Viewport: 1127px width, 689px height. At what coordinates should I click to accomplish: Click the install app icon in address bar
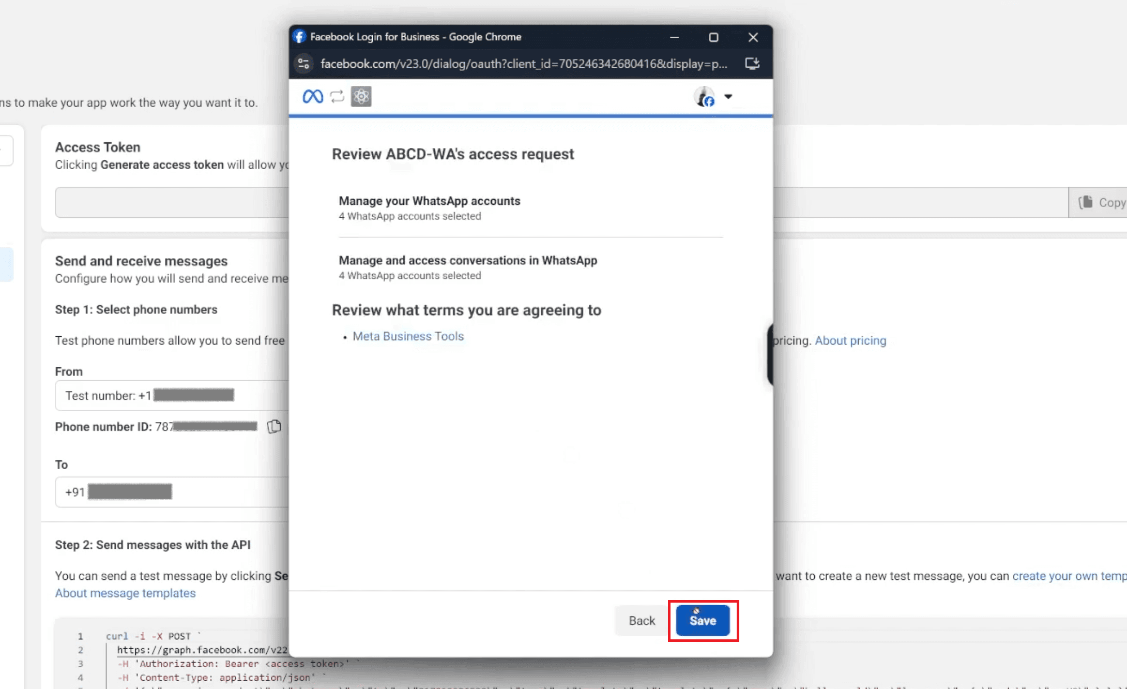coord(752,64)
